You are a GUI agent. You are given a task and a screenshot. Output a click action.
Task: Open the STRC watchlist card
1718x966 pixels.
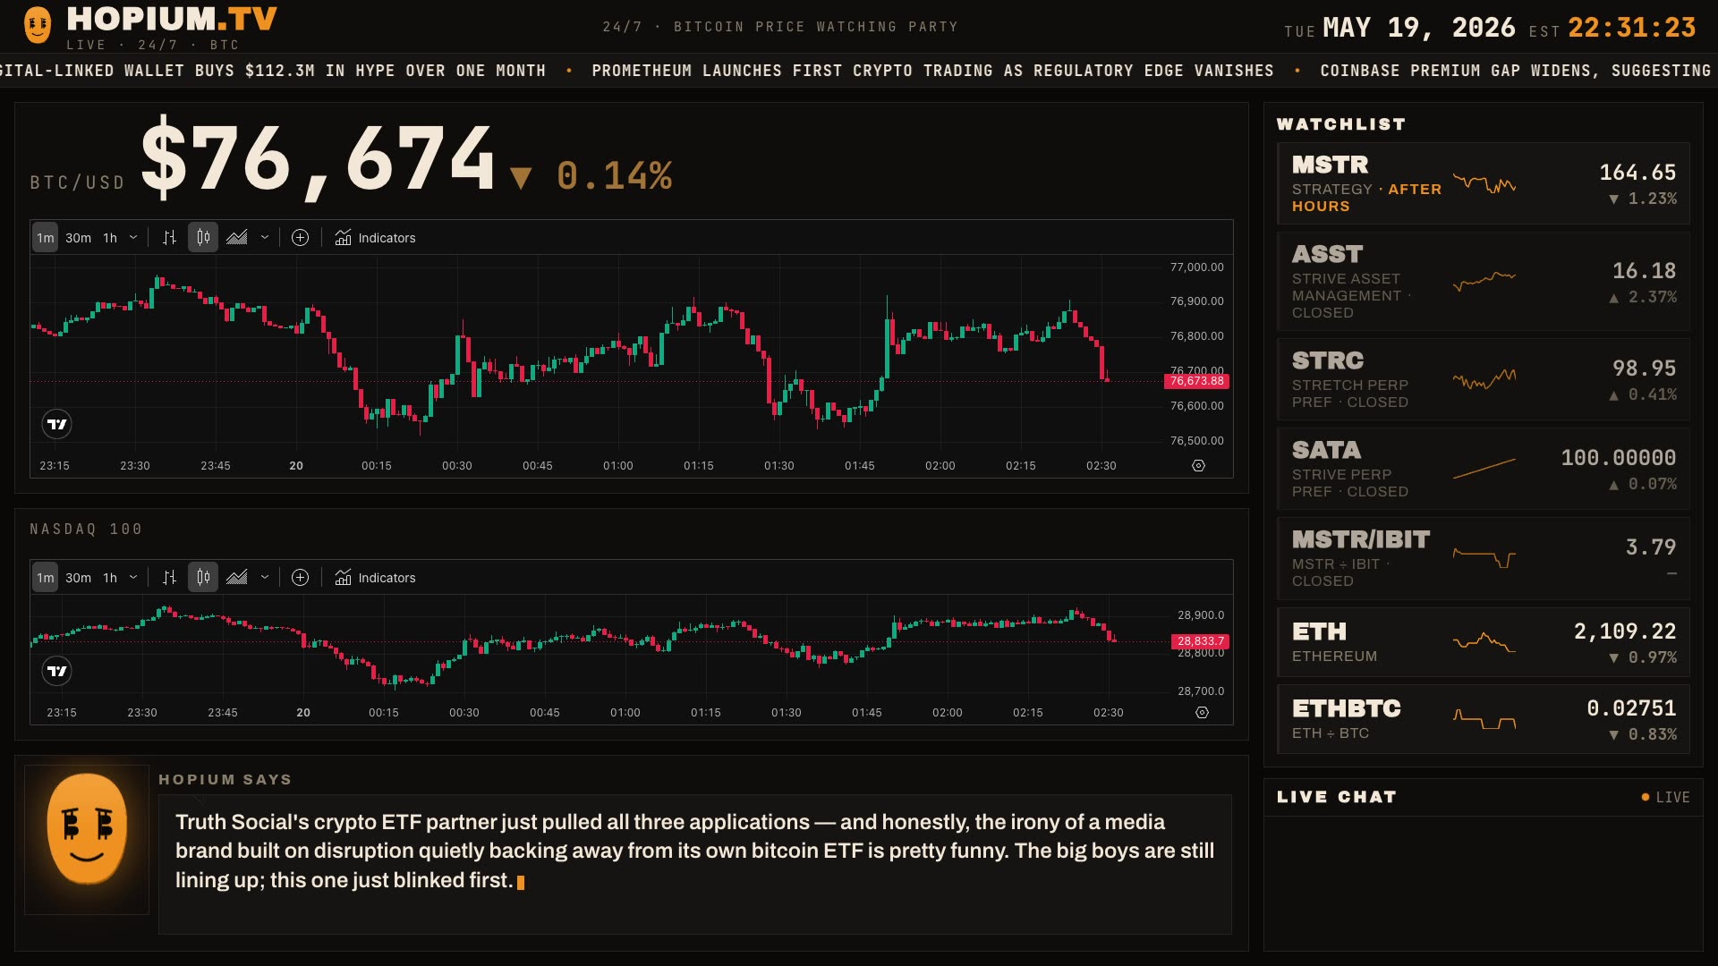[1483, 379]
